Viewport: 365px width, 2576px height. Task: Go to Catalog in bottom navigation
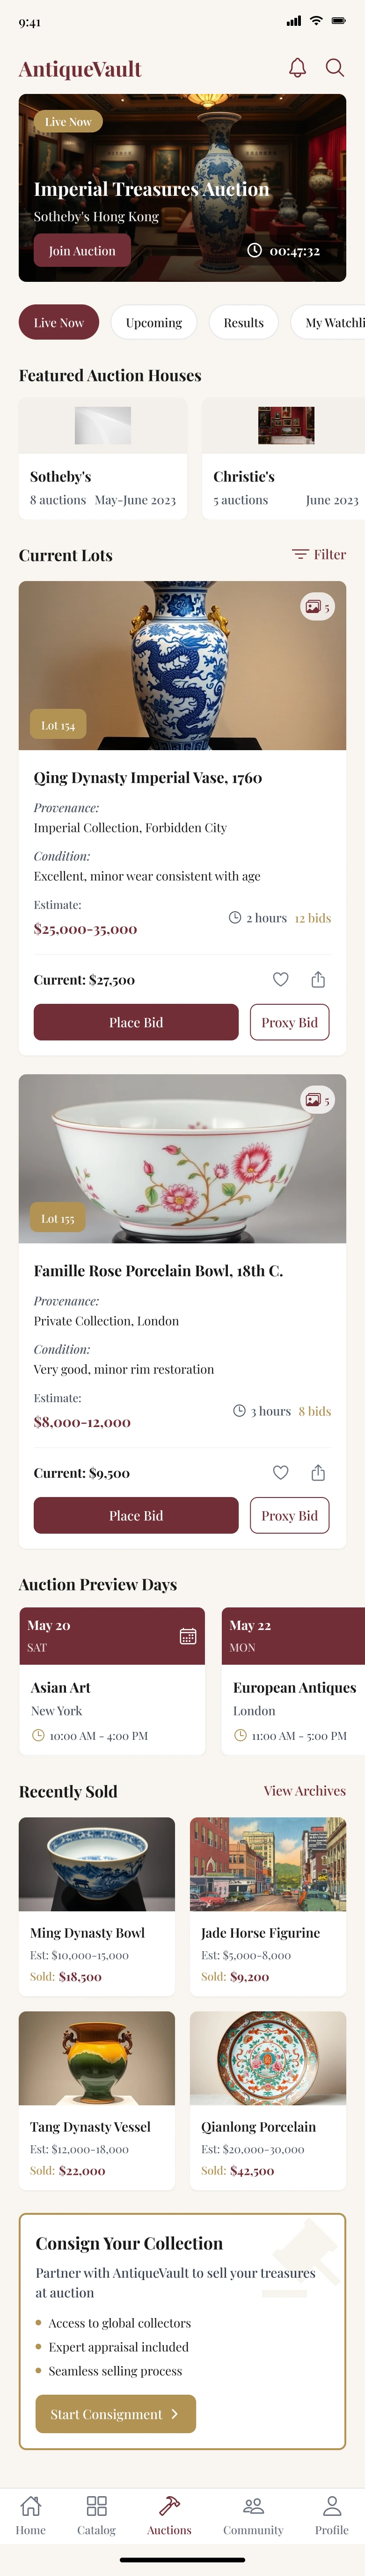point(97,2515)
